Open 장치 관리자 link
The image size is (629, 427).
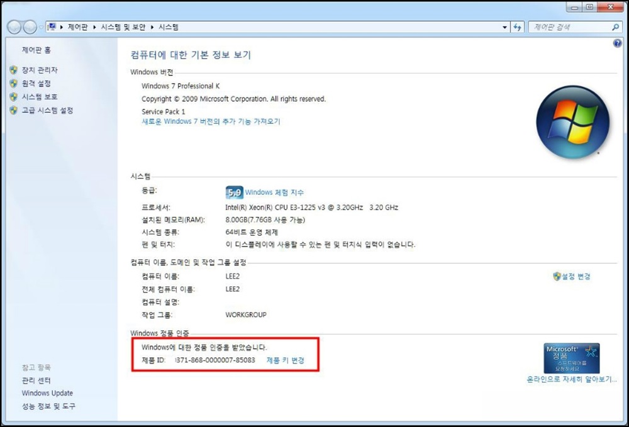tap(40, 70)
